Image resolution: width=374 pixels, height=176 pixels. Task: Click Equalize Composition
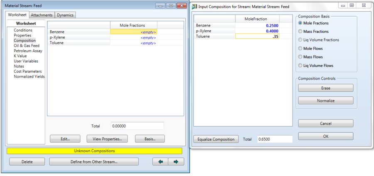216,139
